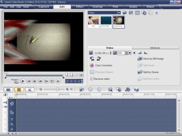The width and height of the screenshot is (182, 136).
Task: Toggle the audio fade-in icon
Action: (x=140, y=53)
